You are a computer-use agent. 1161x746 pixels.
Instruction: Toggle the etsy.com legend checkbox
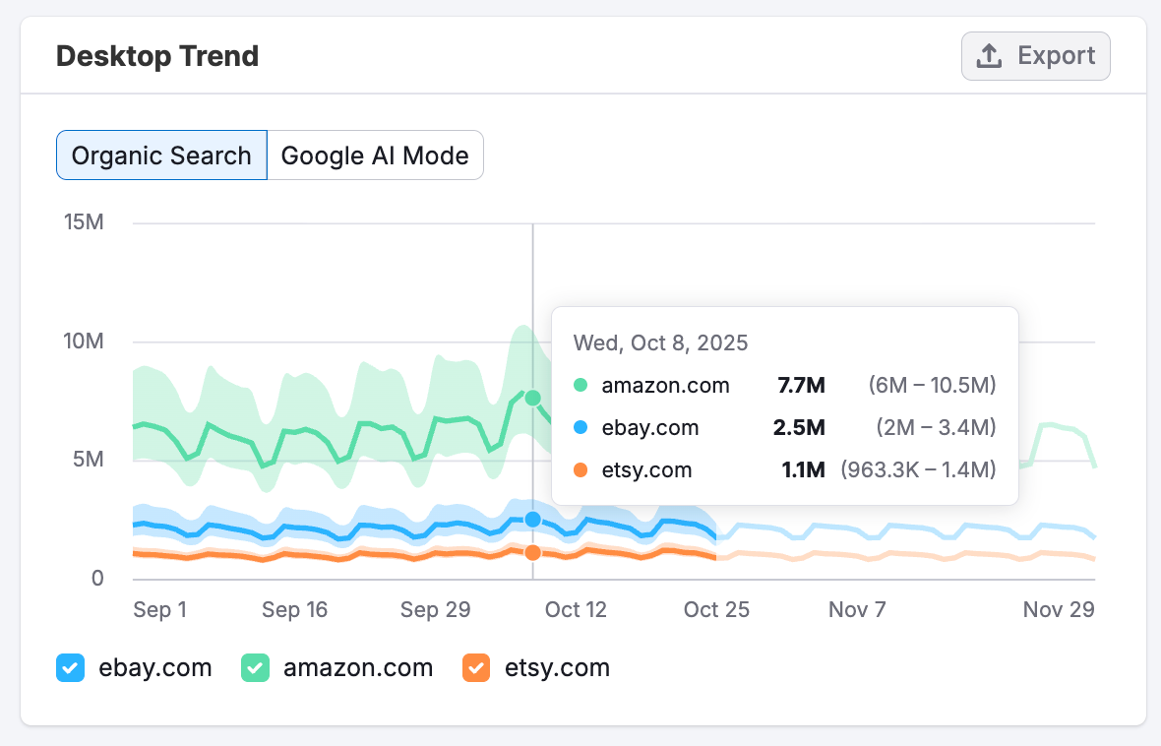(476, 667)
